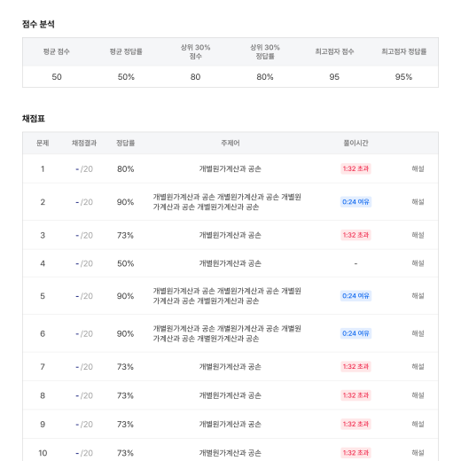Click the 1:32 초과 badge for question 1
This screenshot has height=461, width=461.
pyautogui.click(x=356, y=168)
